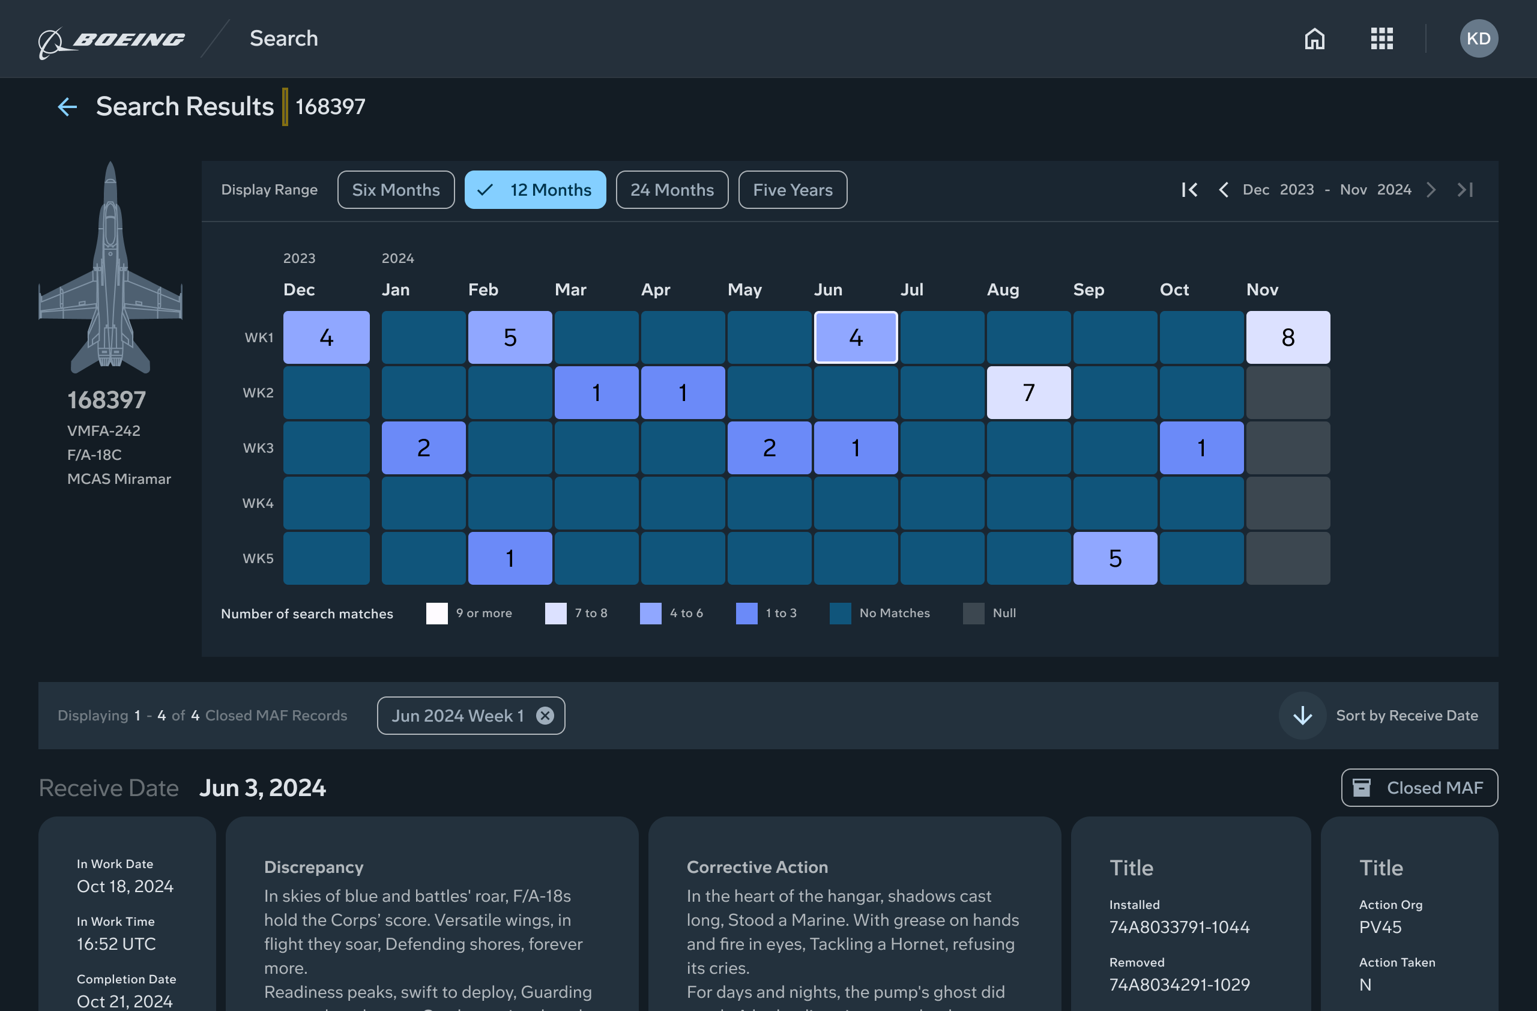Go back with the left arrow
This screenshot has width=1537, height=1011.
click(67, 106)
